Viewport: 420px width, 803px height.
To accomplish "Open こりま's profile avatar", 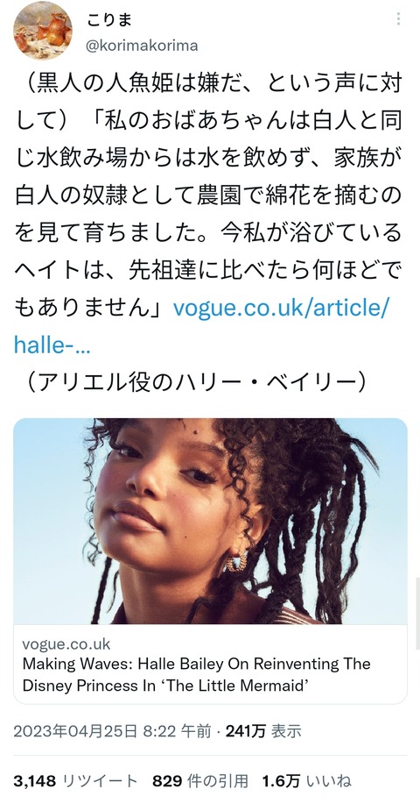I will [43, 31].
